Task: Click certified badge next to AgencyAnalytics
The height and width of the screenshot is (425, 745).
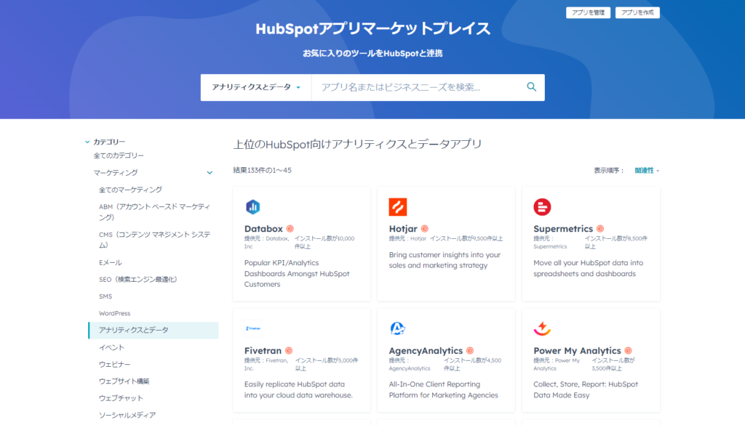Action: 470,350
